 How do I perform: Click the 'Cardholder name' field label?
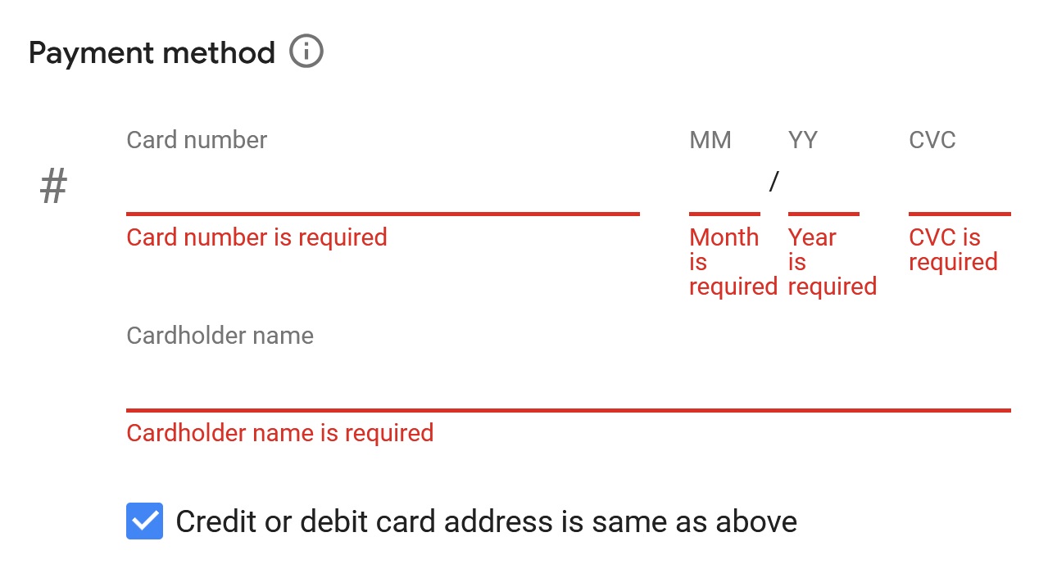pos(220,336)
